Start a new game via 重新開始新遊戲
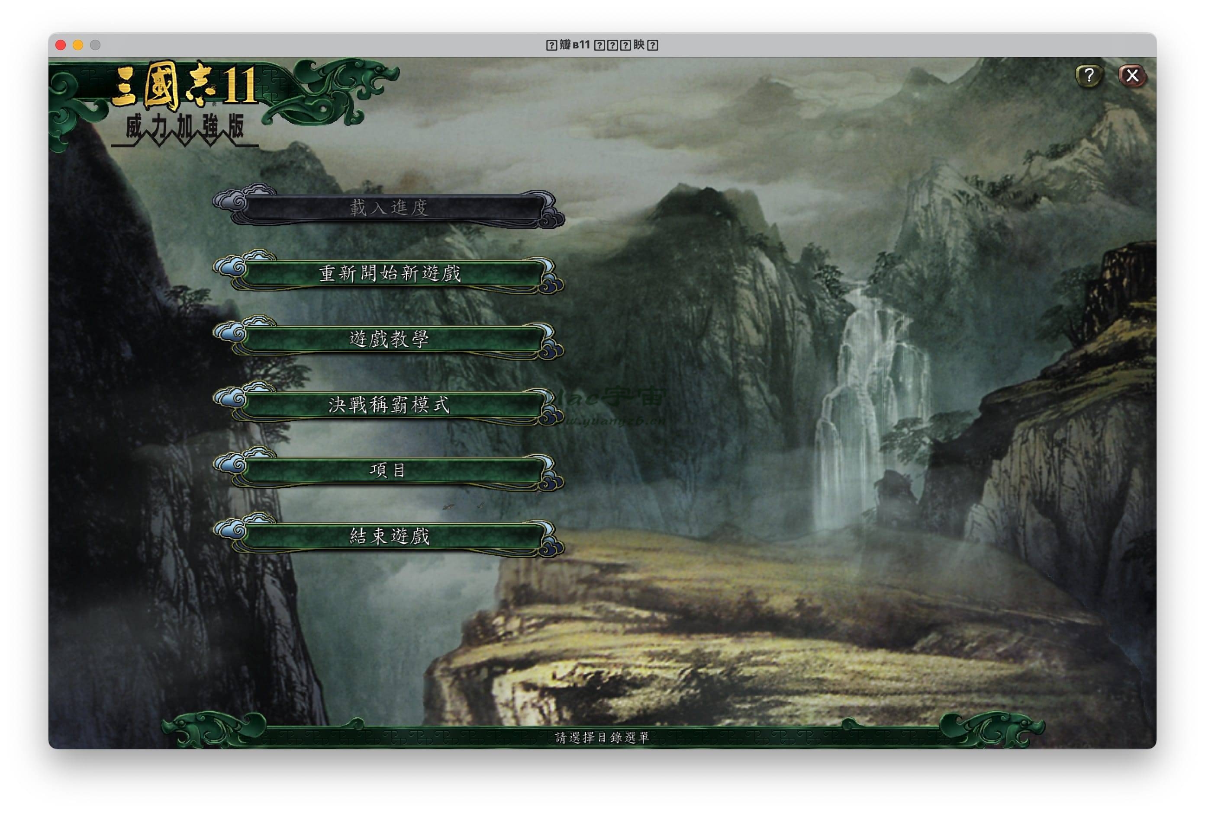The image size is (1205, 813). coord(389,274)
